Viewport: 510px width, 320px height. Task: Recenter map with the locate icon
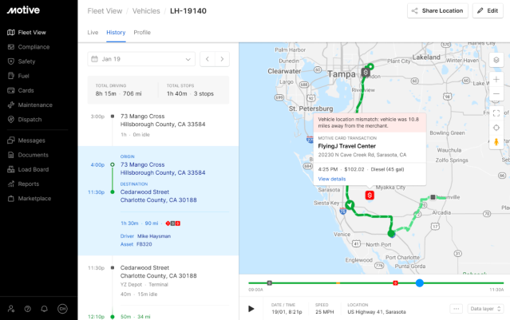[x=496, y=127]
